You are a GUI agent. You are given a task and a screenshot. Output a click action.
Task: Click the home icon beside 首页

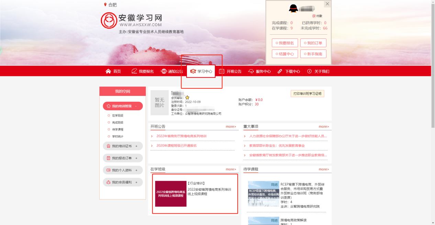point(108,71)
